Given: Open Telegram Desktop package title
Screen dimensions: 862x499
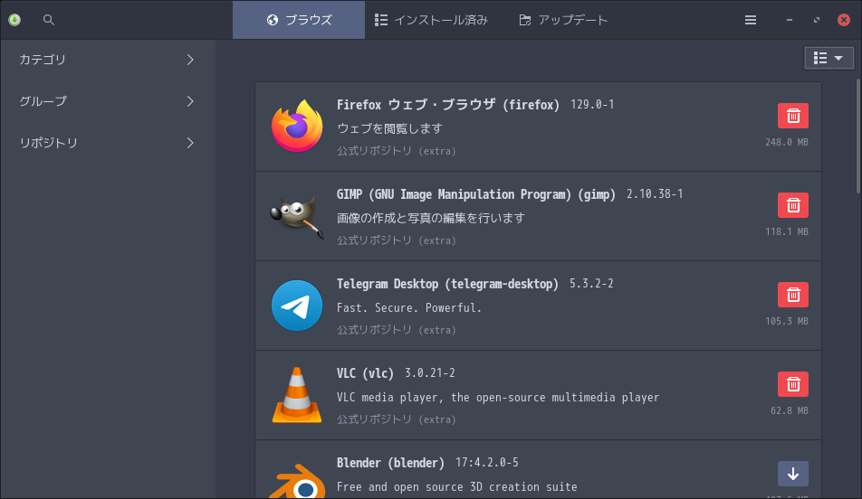Looking at the screenshot, I should coord(447,284).
